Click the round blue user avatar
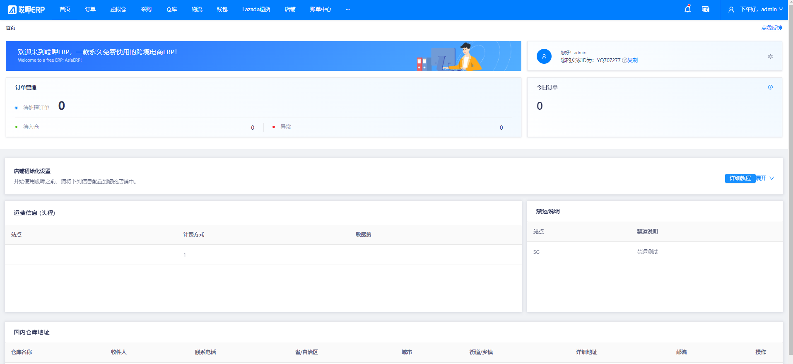This screenshot has width=793, height=364. (x=544, y=56)
